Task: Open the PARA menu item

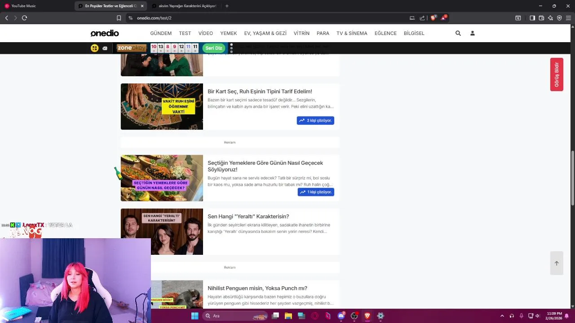Action: point(323,33)
